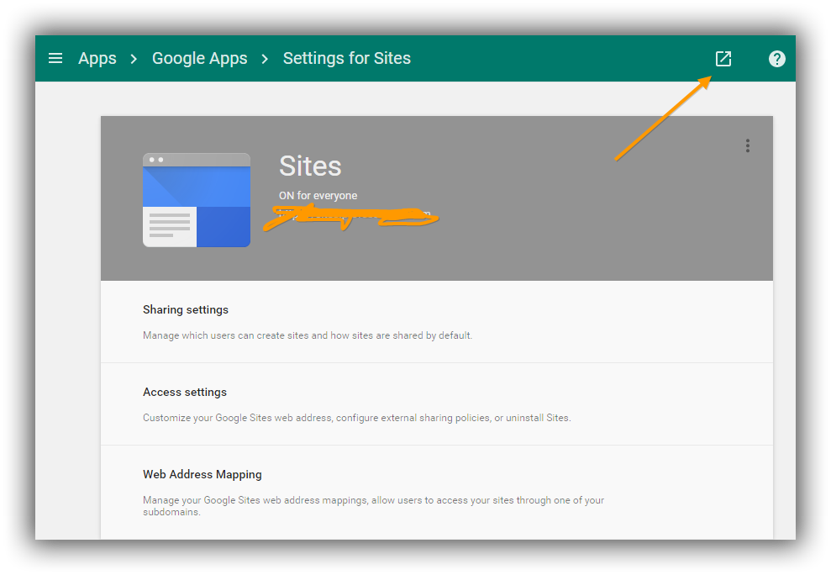Click 'Customize your Google Sites web address' description
Screen dimensions: 831x575
[x=356, y=418]
